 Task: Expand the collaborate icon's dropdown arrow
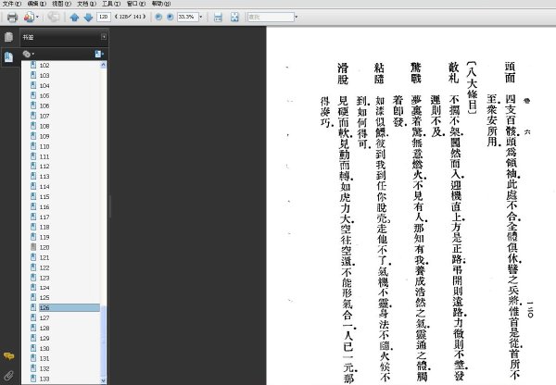[38, 17]
